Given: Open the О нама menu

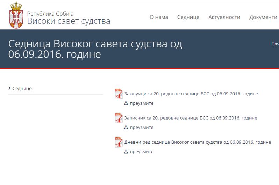Looking at the screenshot, I should pos(159,17).
